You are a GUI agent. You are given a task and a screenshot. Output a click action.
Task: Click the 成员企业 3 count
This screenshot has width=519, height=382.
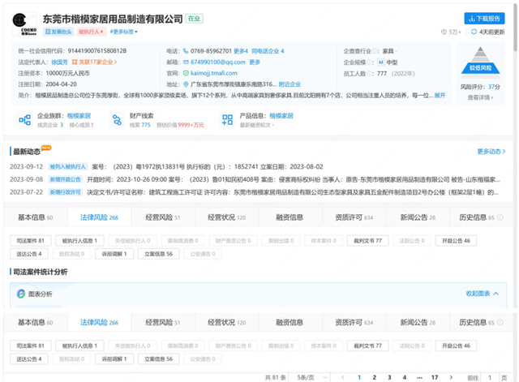point(50,125)
